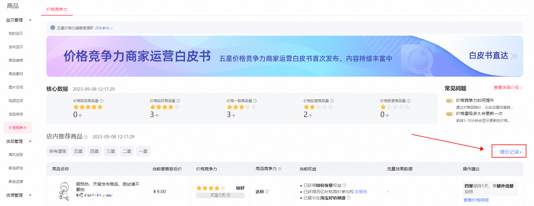Click the help icon next to 价格较好商品量
Screen dimensions: 534x206
tap(178, 101)
